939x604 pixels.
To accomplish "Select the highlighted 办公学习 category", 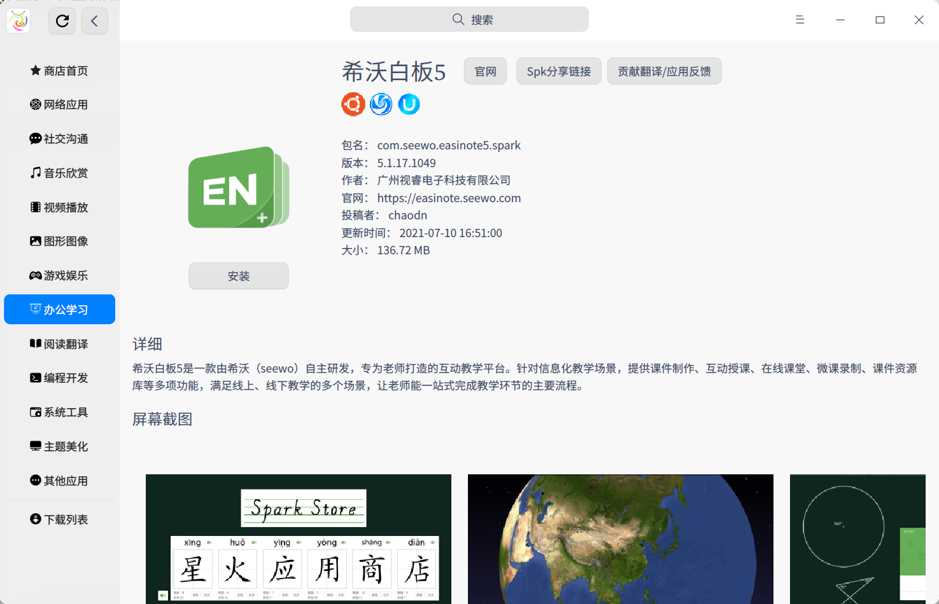I will (x=60, y=310).
